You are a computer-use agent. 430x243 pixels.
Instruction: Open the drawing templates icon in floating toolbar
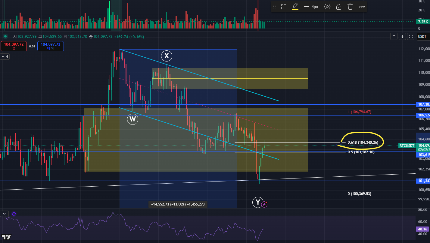coord(284,7)
